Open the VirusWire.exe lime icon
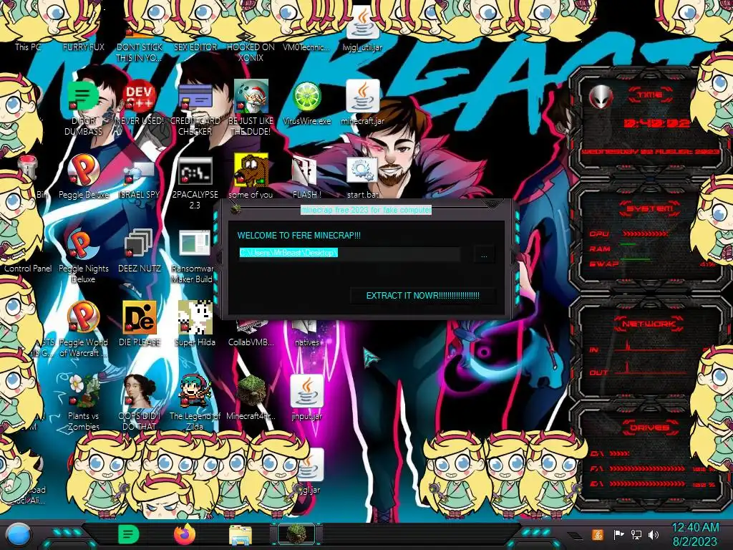The image size is (733, 550). [306, 97]
